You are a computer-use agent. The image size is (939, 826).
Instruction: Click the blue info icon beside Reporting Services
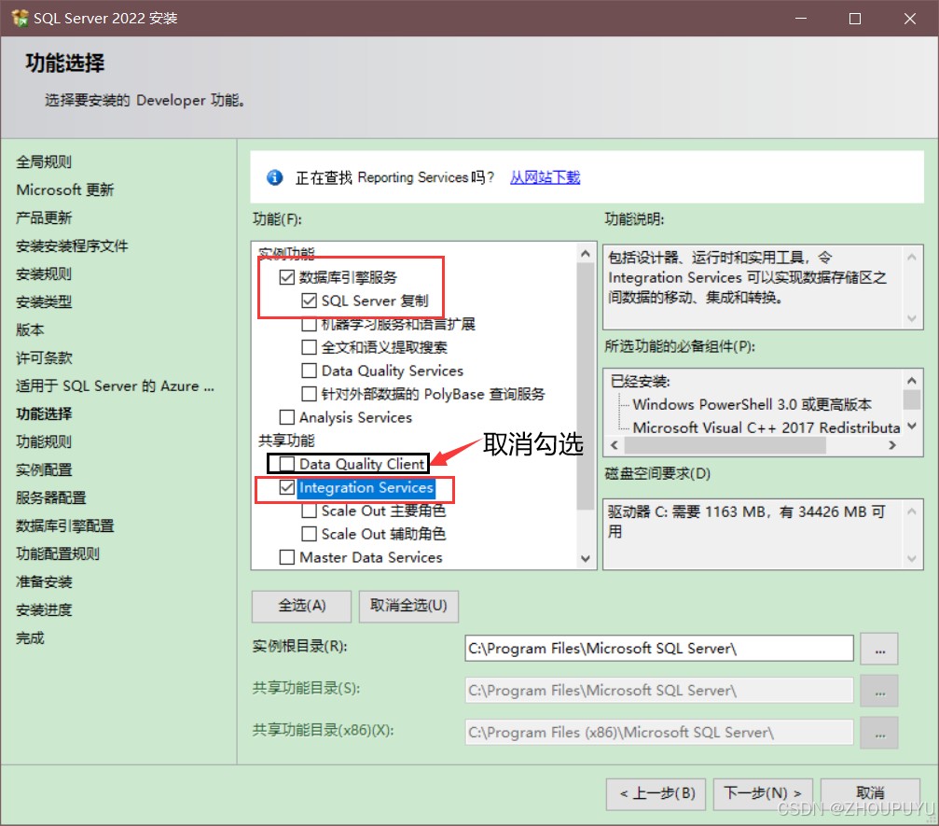(x=275, y=177)
